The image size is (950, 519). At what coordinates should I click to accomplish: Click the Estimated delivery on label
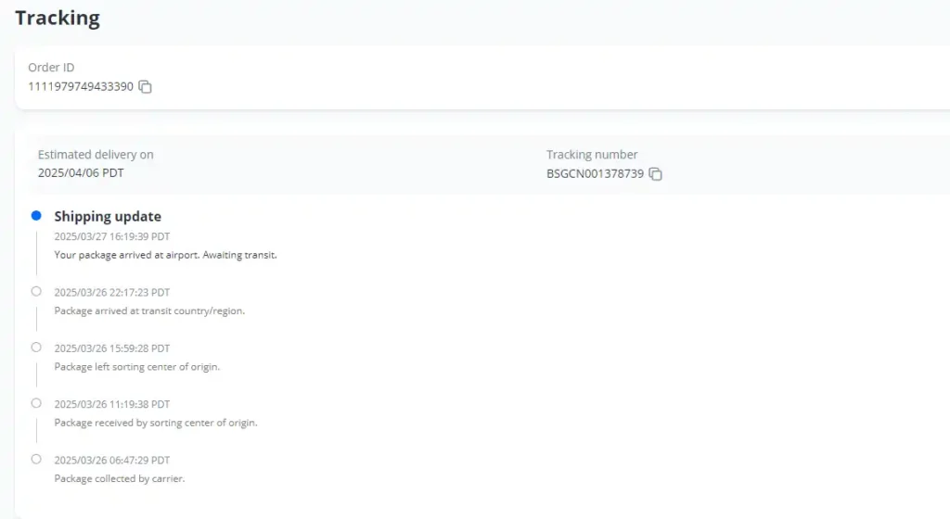tap(96, 154)
